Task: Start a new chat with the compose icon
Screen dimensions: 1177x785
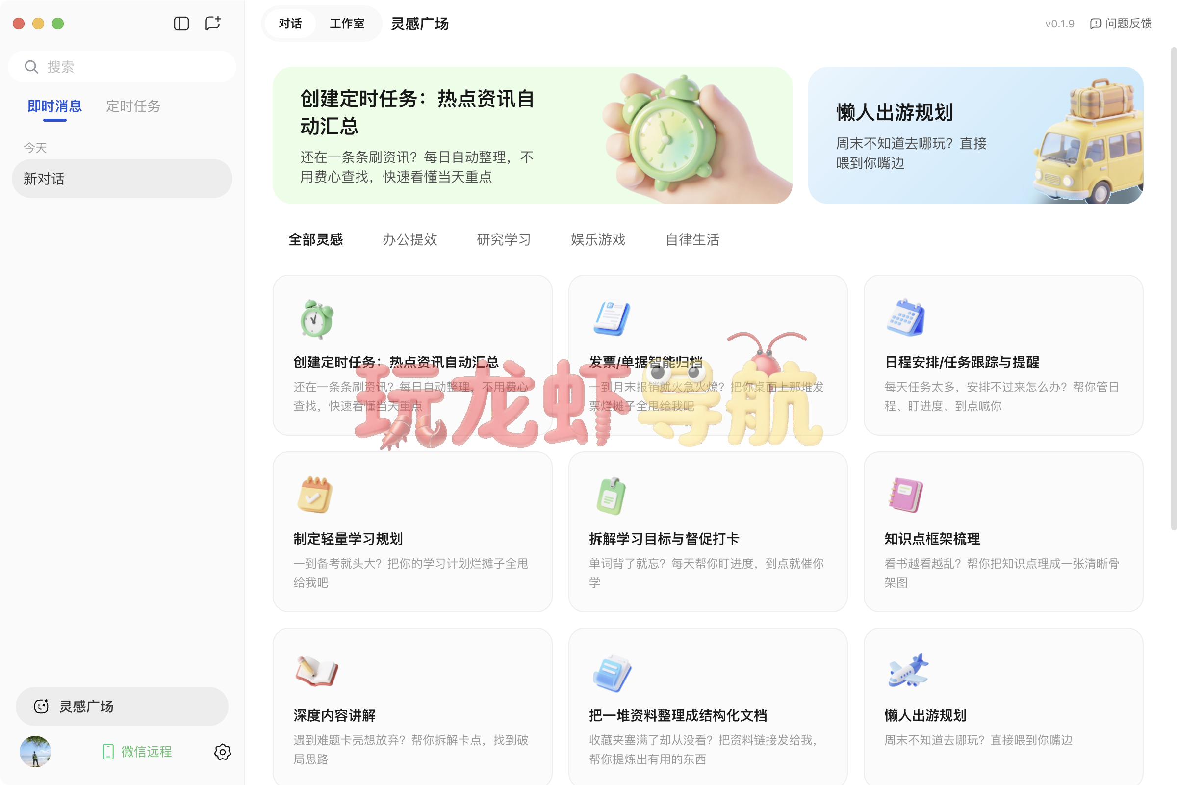Action: 213,24
